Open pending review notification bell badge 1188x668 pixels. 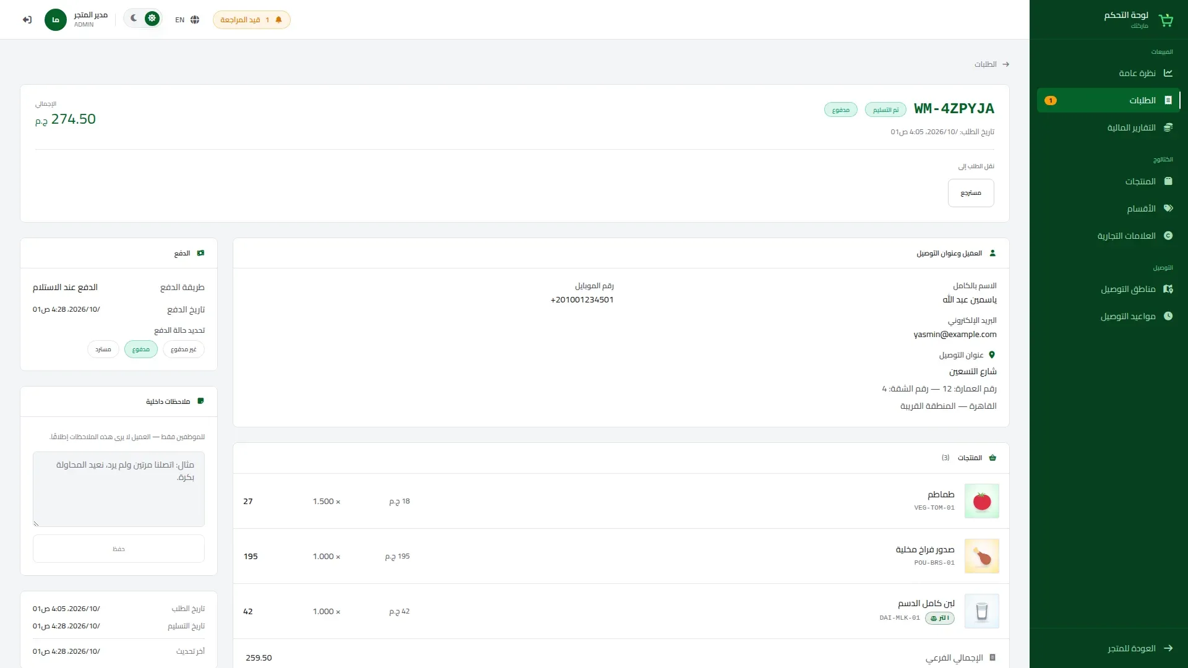252,20
